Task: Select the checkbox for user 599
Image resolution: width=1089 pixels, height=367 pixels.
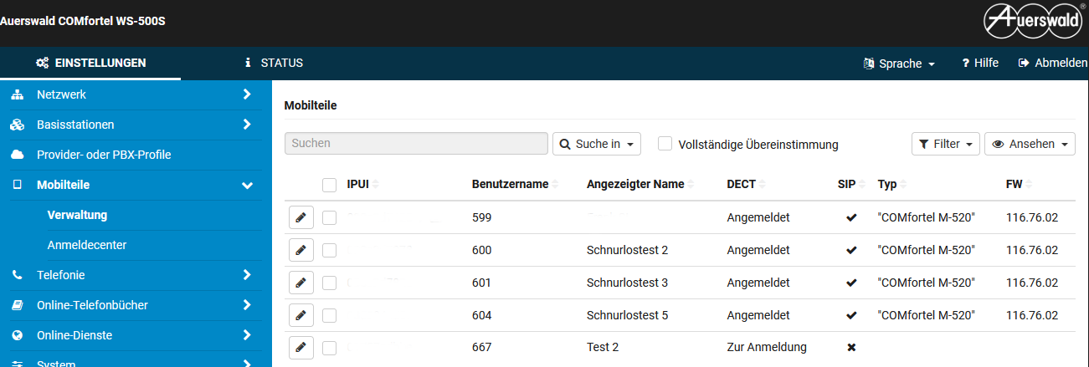Action: (329, 217)
